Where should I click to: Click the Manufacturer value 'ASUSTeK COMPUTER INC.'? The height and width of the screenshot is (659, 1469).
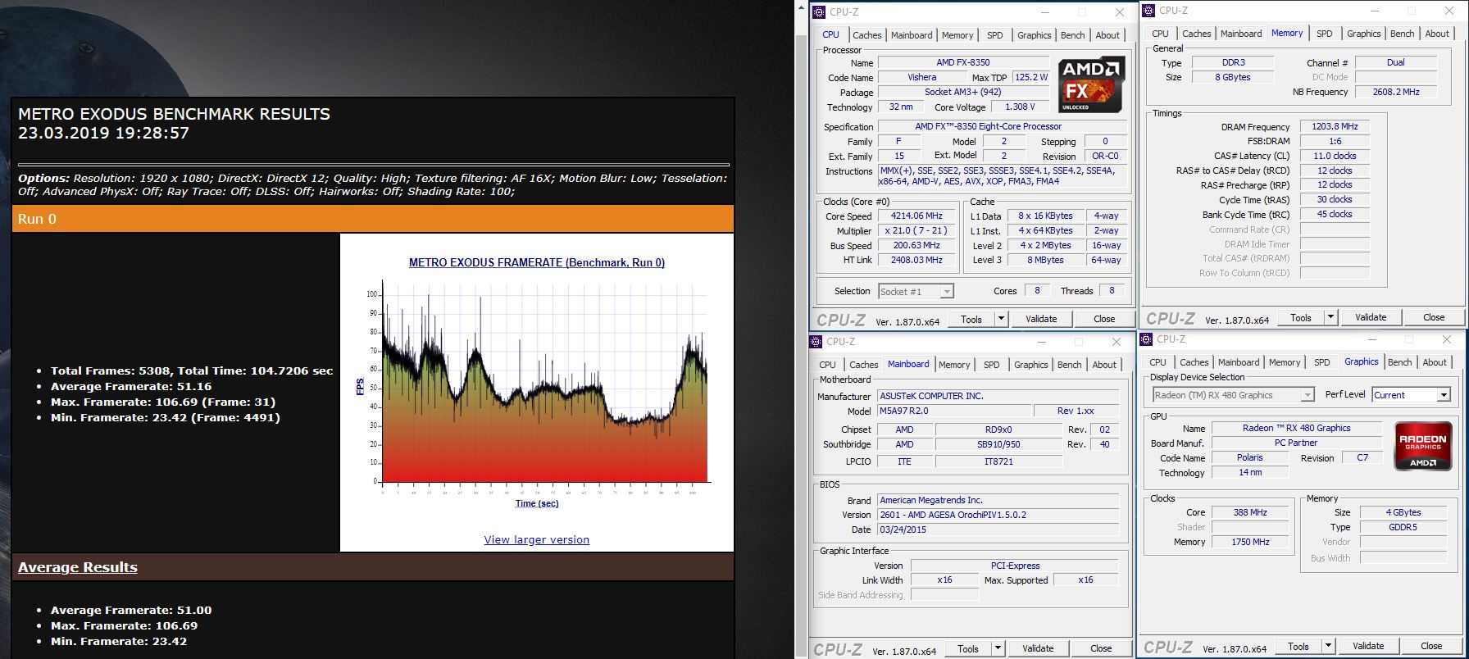(x=998, y=396)
